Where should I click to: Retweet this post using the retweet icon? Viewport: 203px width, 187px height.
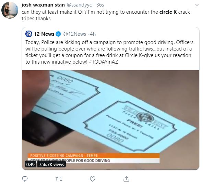coord(59,179)
